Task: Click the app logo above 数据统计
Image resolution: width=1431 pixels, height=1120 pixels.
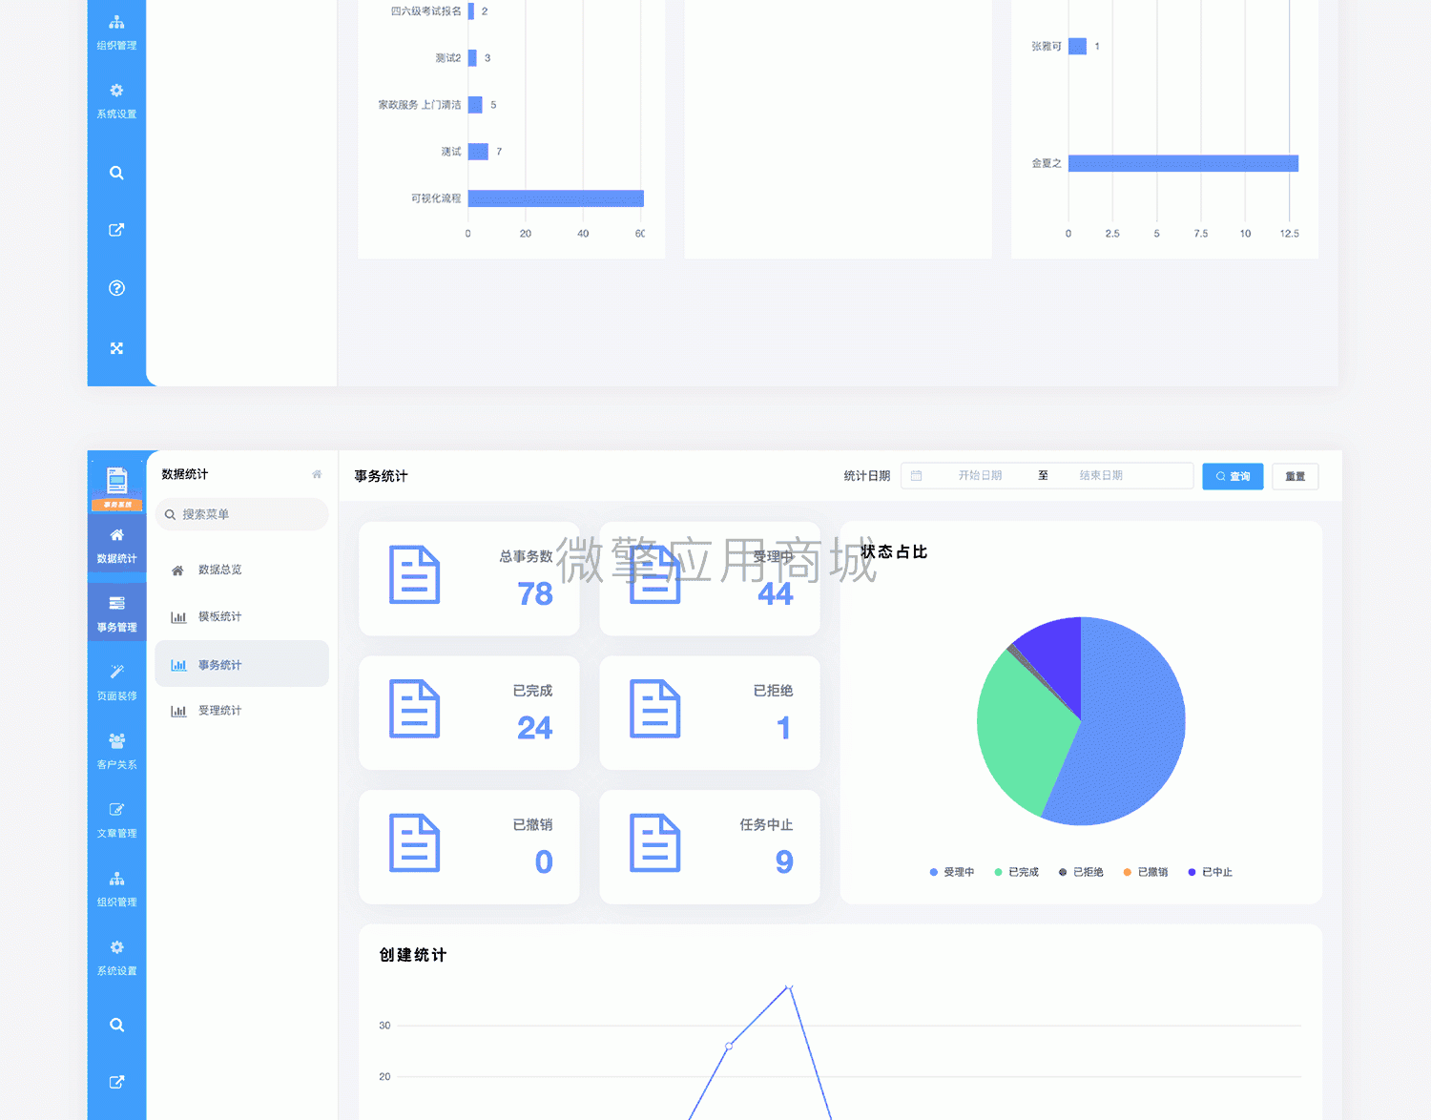Action: pyautogui.click(x=117, y=487)
